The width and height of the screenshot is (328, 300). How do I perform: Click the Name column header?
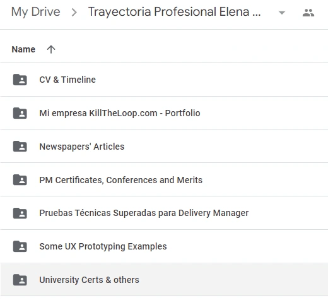point(23,49)
